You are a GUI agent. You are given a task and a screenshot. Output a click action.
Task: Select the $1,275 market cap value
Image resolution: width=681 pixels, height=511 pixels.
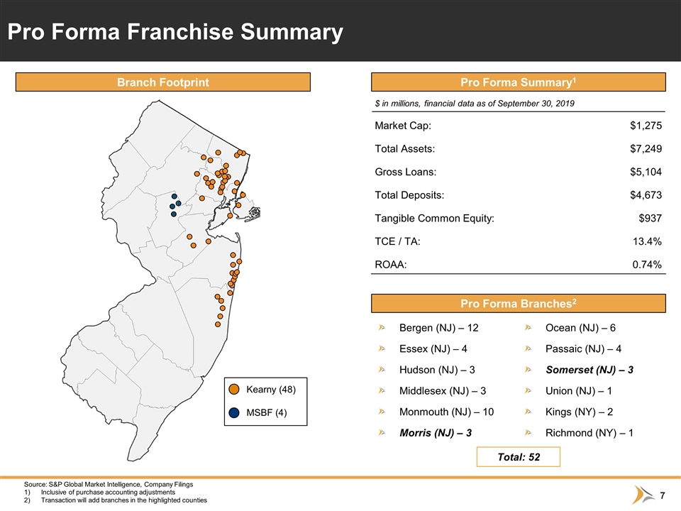coord(646,126)
